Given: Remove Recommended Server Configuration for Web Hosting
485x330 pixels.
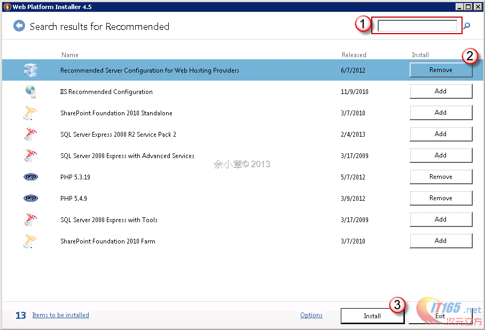Looking at the screenshot, I should (441, 70).
